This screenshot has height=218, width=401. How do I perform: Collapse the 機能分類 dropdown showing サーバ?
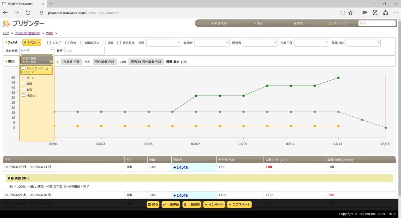(x=37, y=50)
